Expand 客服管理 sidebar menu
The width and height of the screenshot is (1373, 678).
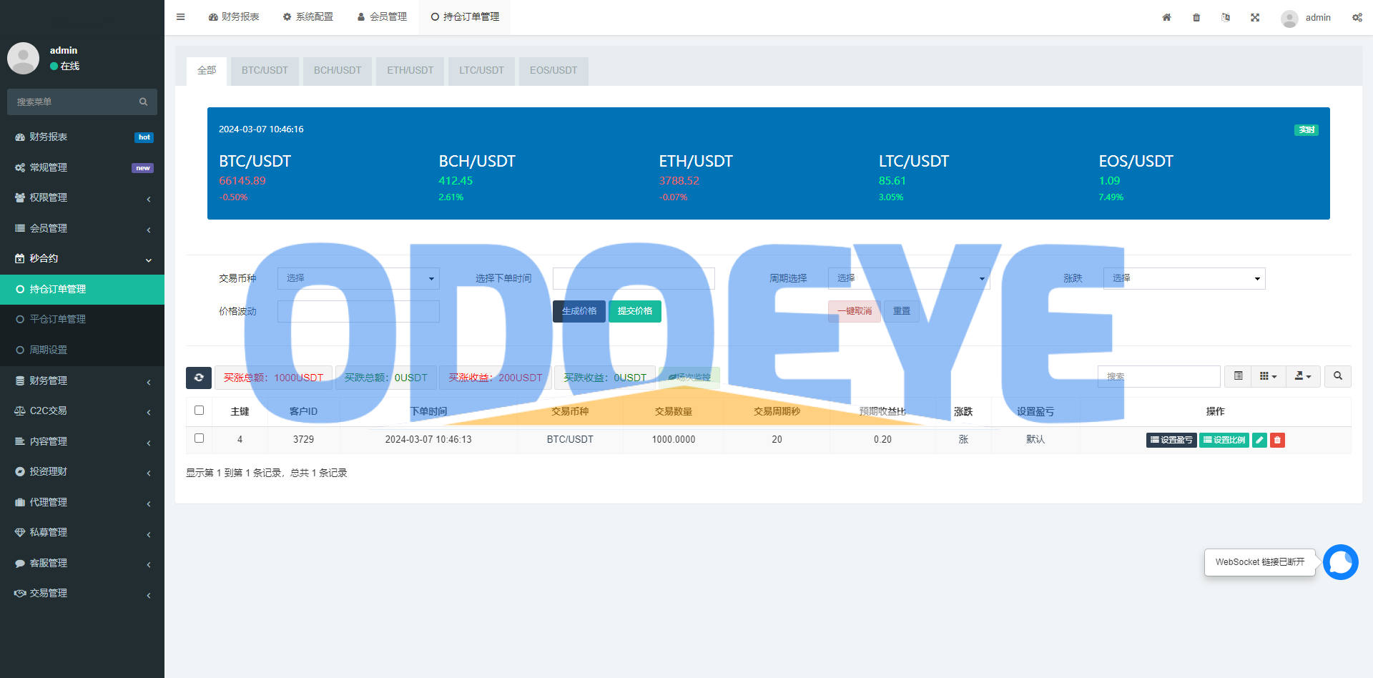(82, 564)
